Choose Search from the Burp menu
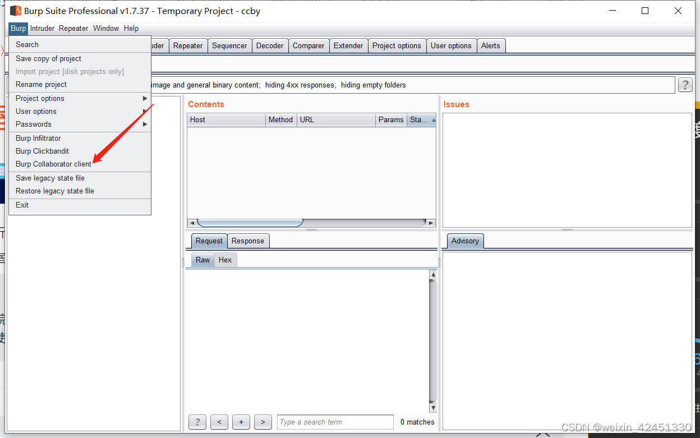 pos(80,44)
